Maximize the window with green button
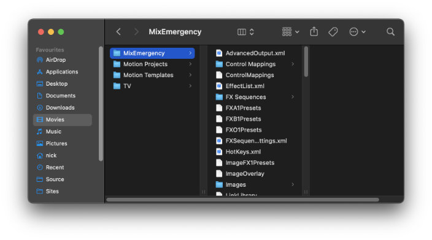This screenshot has width=432, height=240. coord(61,32)
